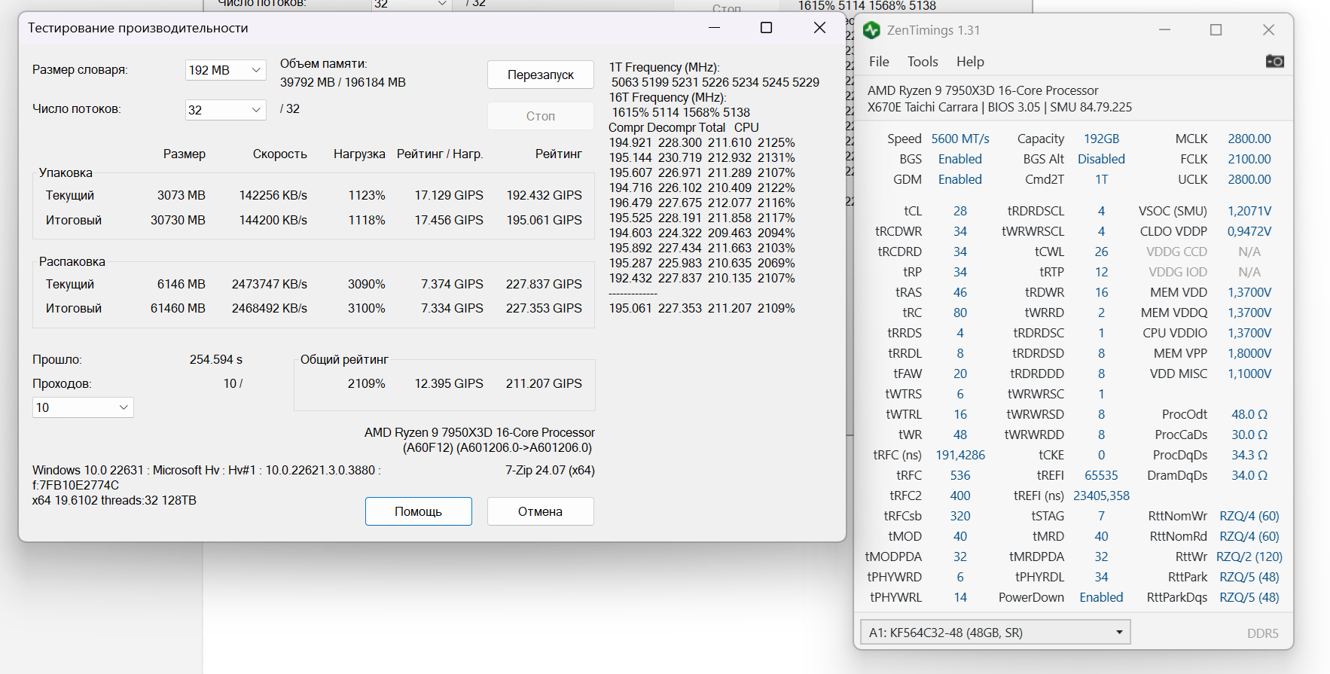Click the tRFC2 value 400
This screenshot has width=1330, height=674.
(x=960, y=496)
